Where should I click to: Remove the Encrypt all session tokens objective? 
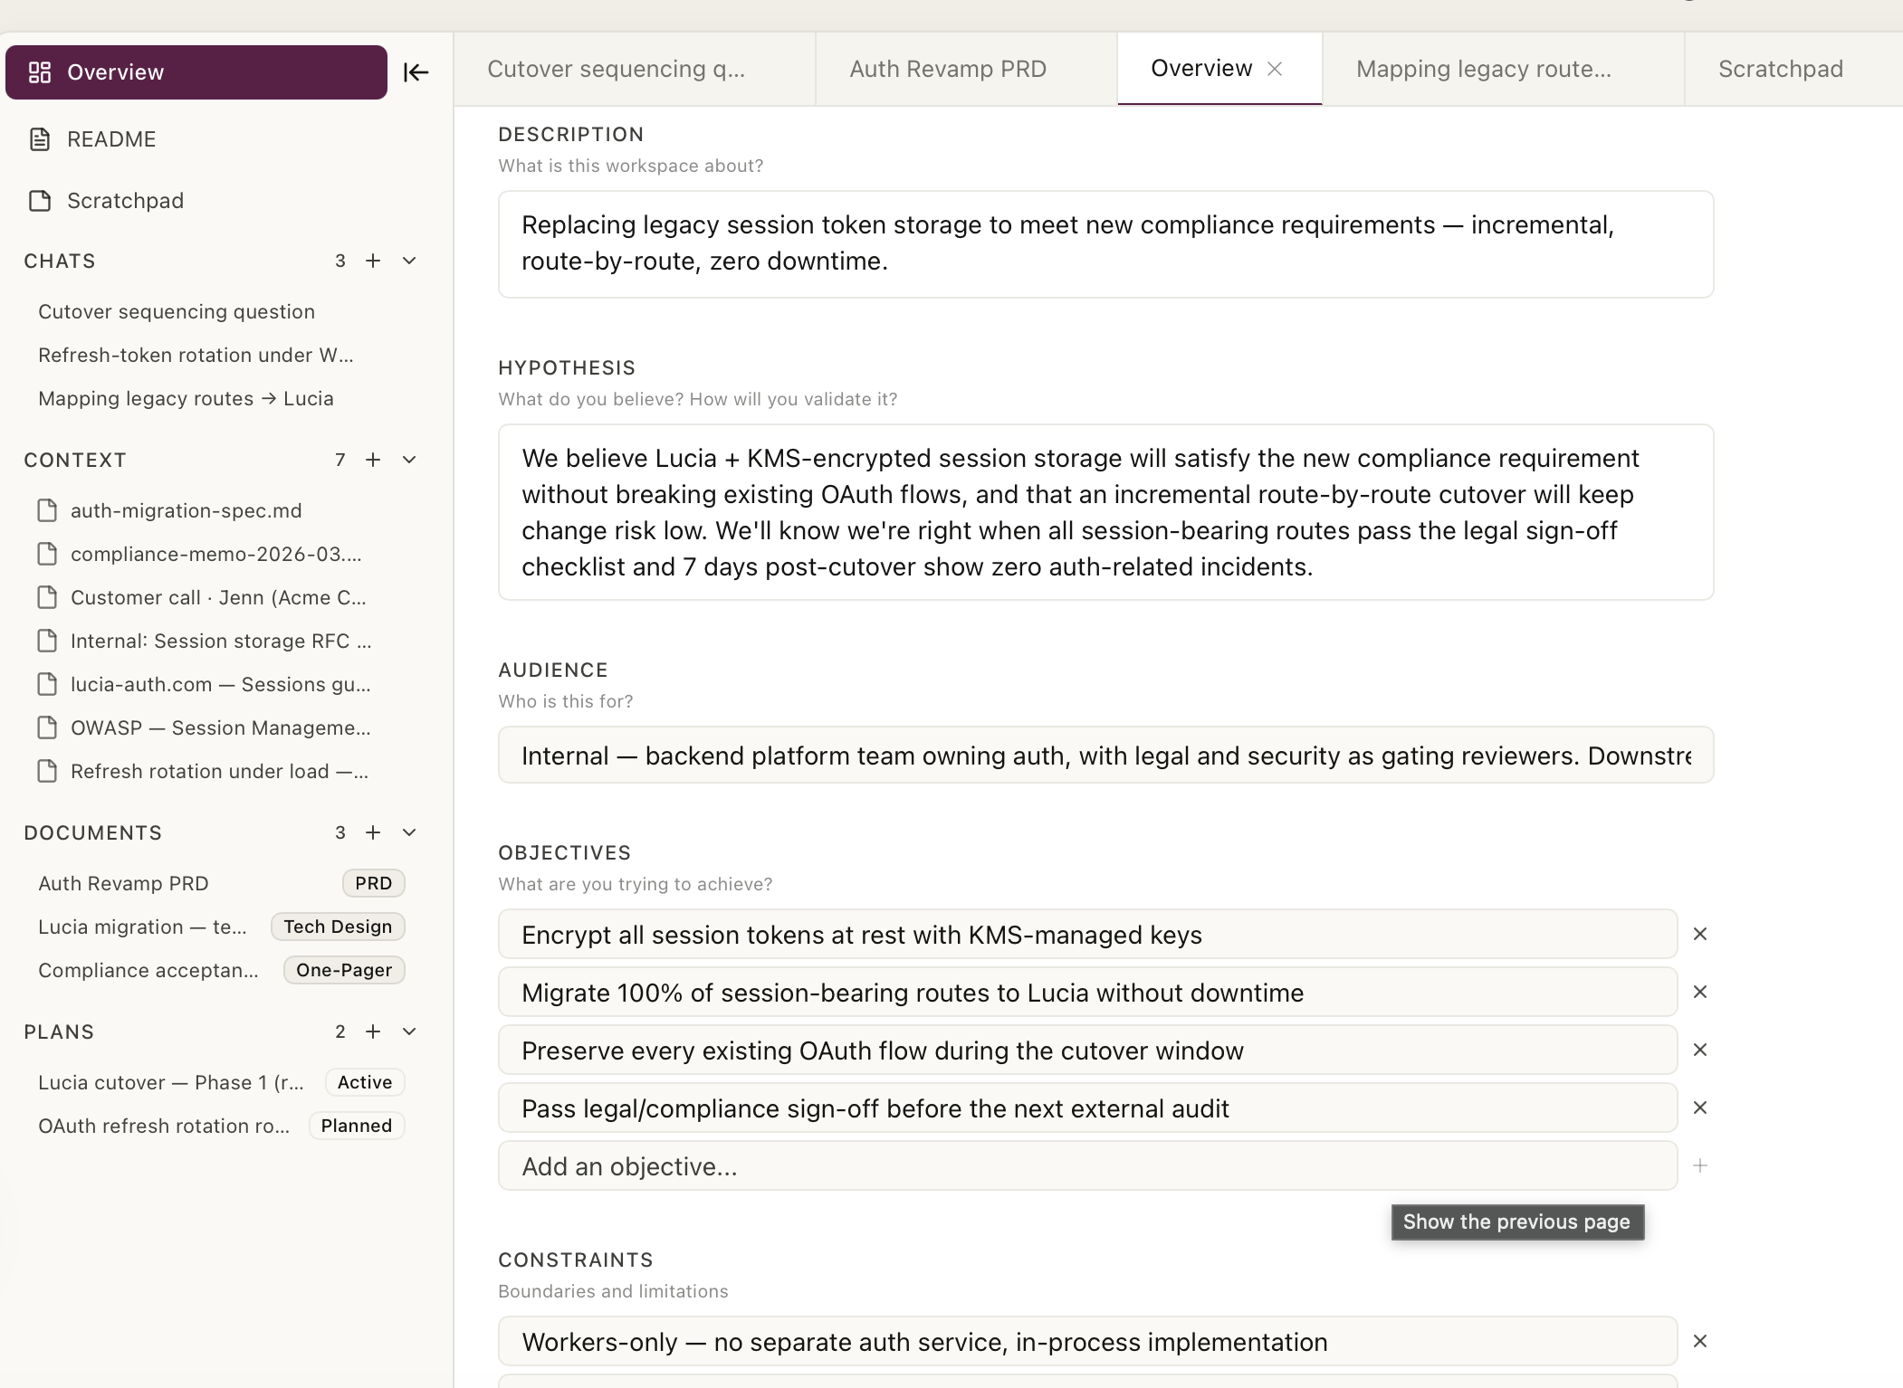[1699, 934]
